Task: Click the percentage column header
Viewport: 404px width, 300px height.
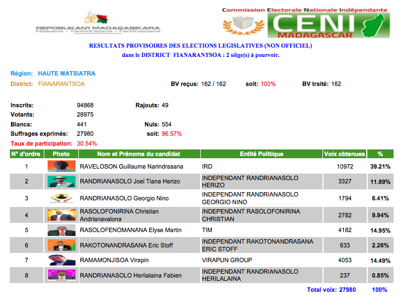Action: click(x=380, y=154)
